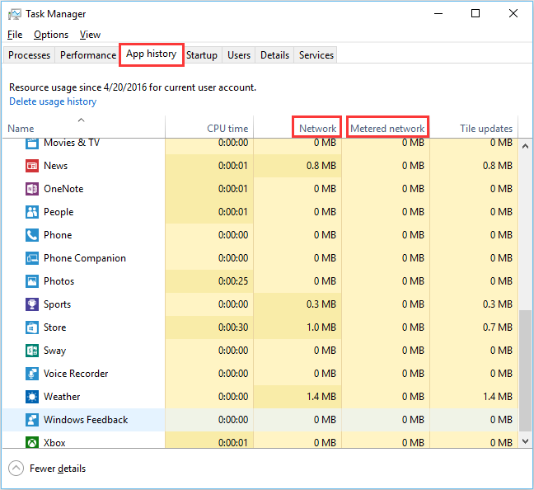Click Store CPU time 0:00:30
This screenshot has width=534, height=490.
coord(233,327)
